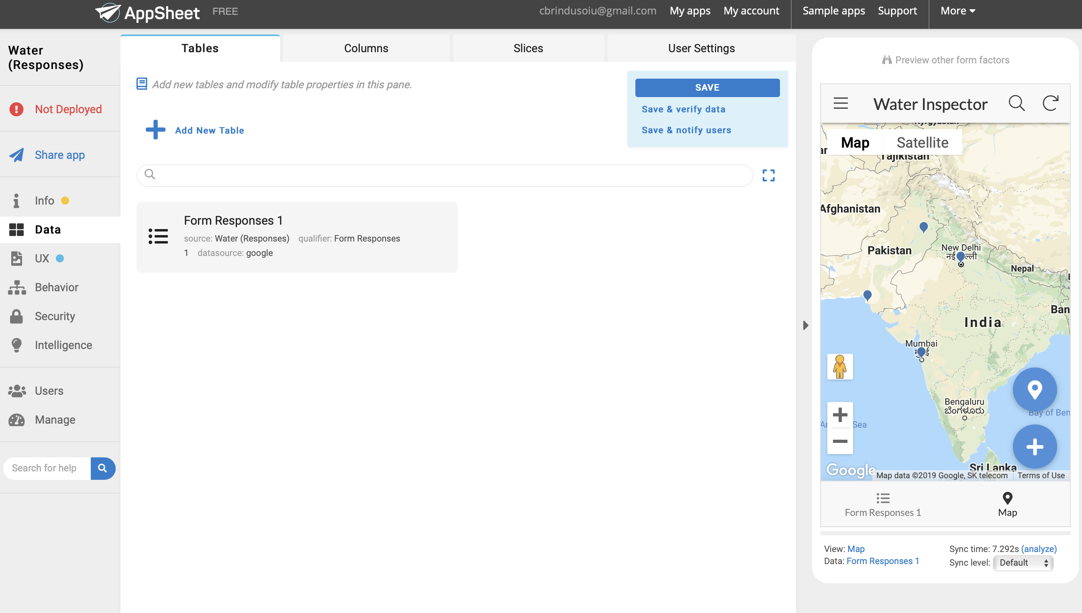Click the map zoom in plus button
This screenshot has height=613, width=1082.
pyautogui.click(x=840, y=415)
